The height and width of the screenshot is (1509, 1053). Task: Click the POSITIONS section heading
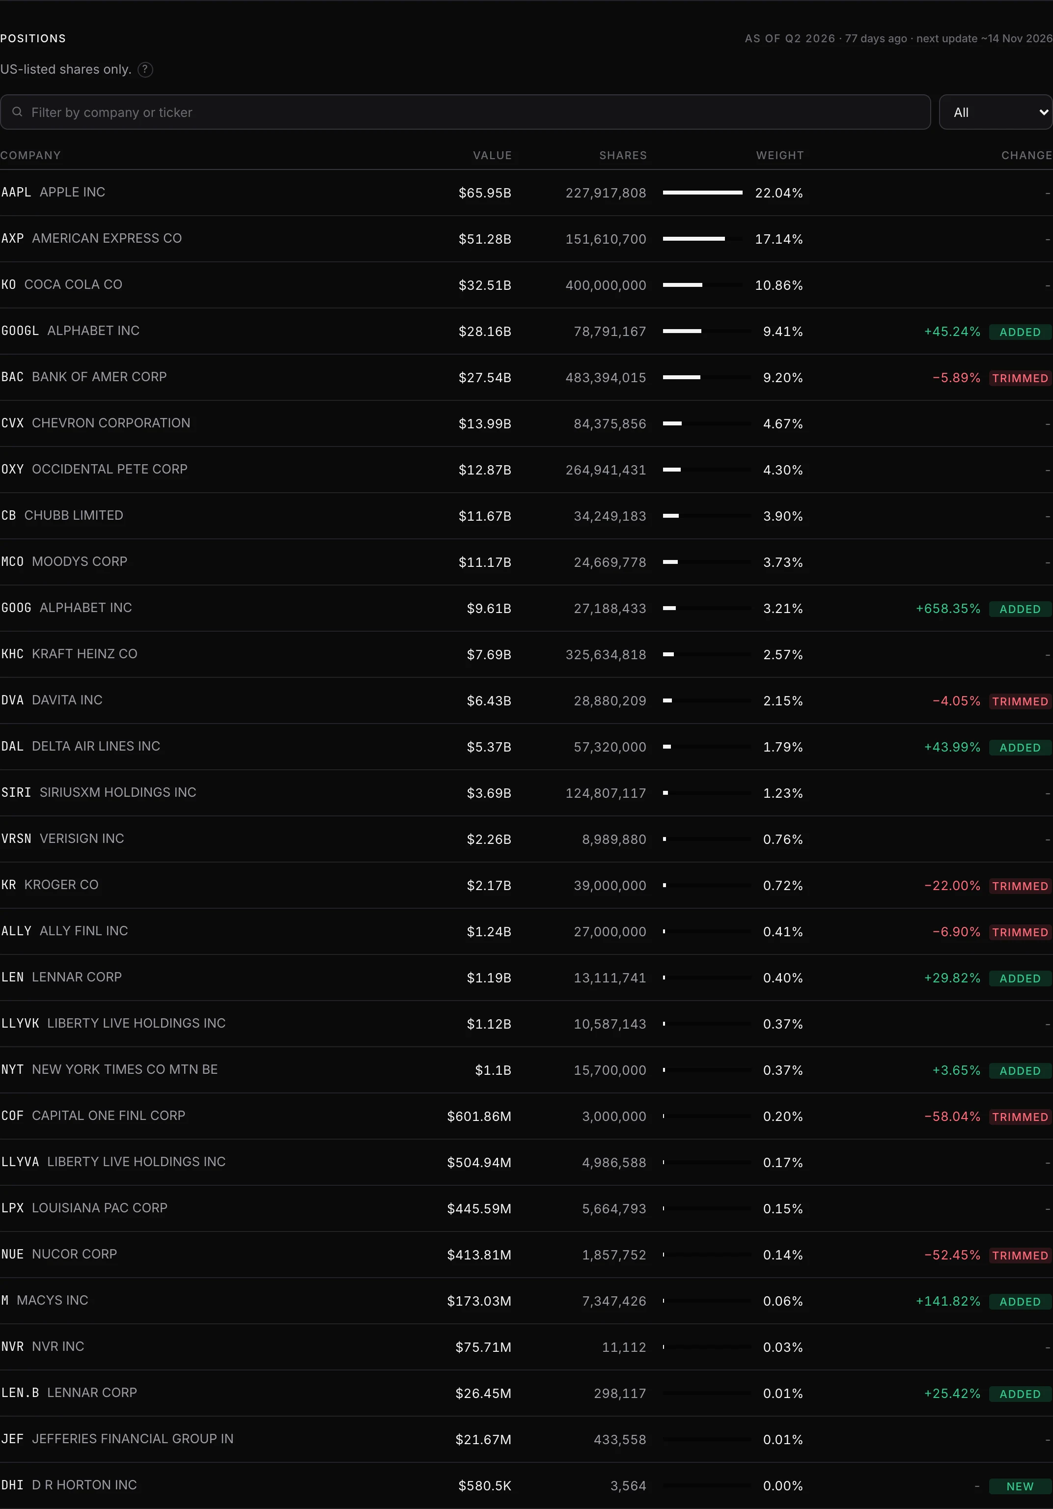(33, 39)
